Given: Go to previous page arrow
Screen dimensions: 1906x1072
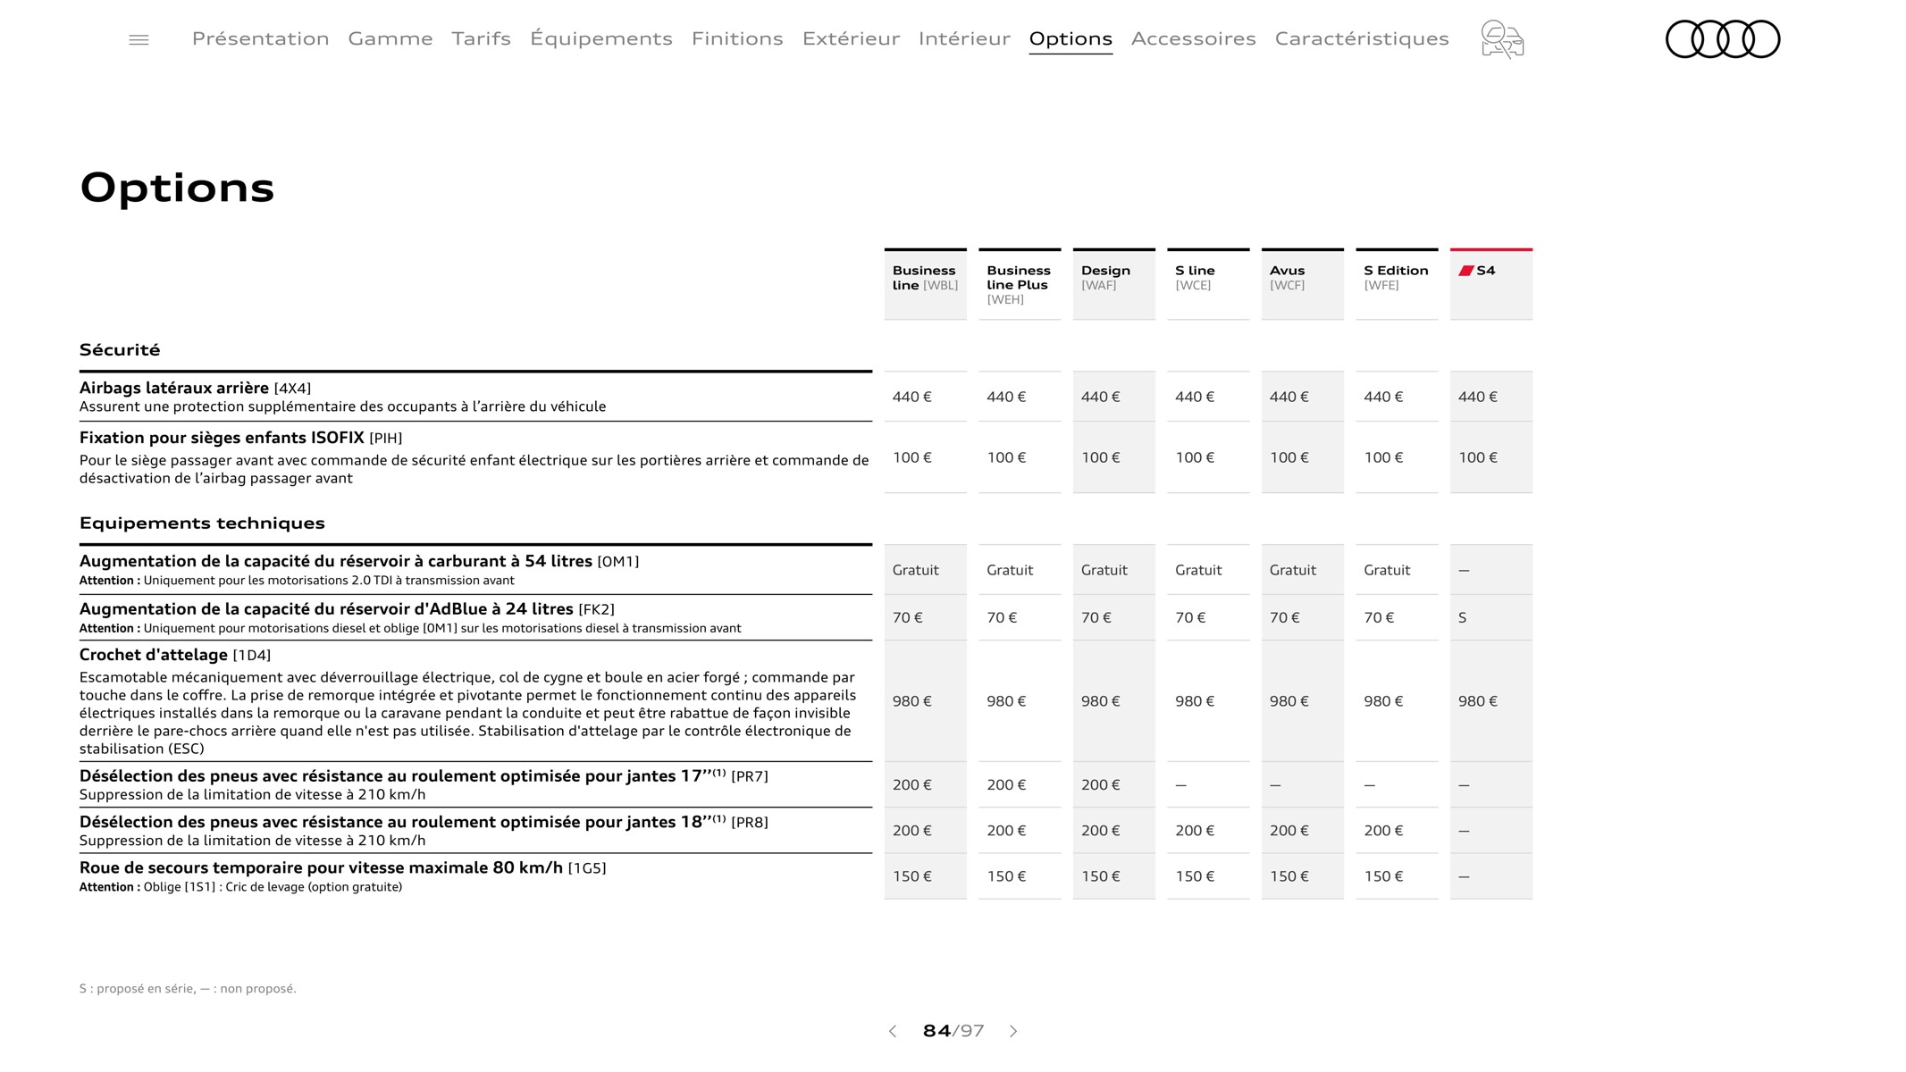Looking at the screenshot, I should [892, 1031].
